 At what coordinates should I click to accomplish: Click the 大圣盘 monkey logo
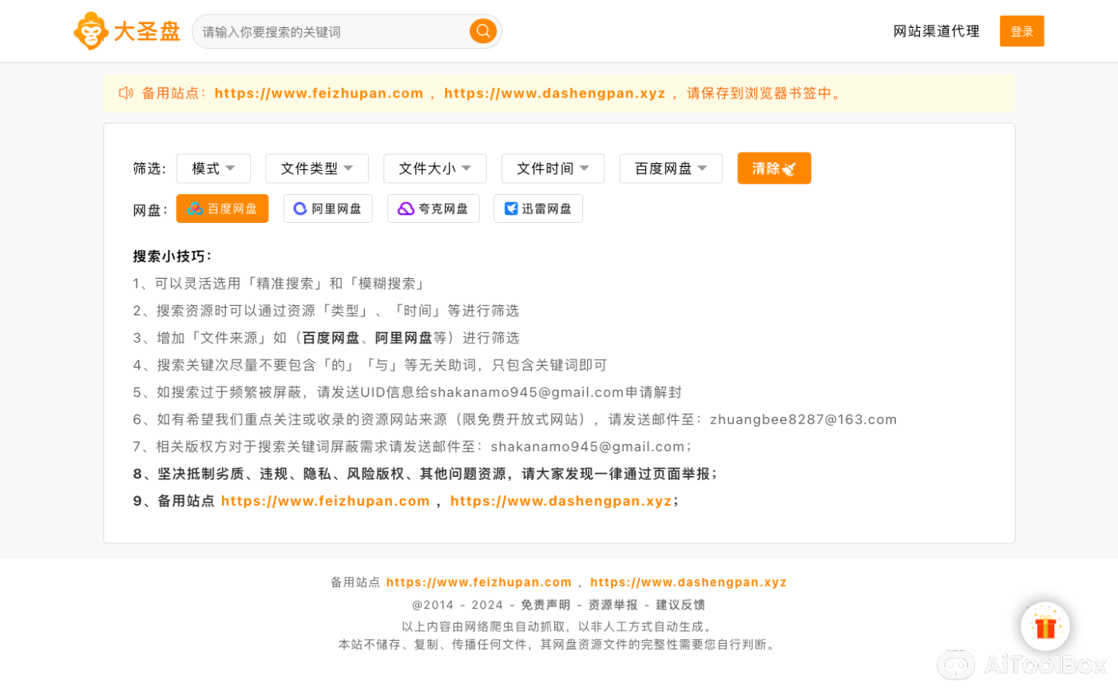pyautogui.click(x=92, y=30)
